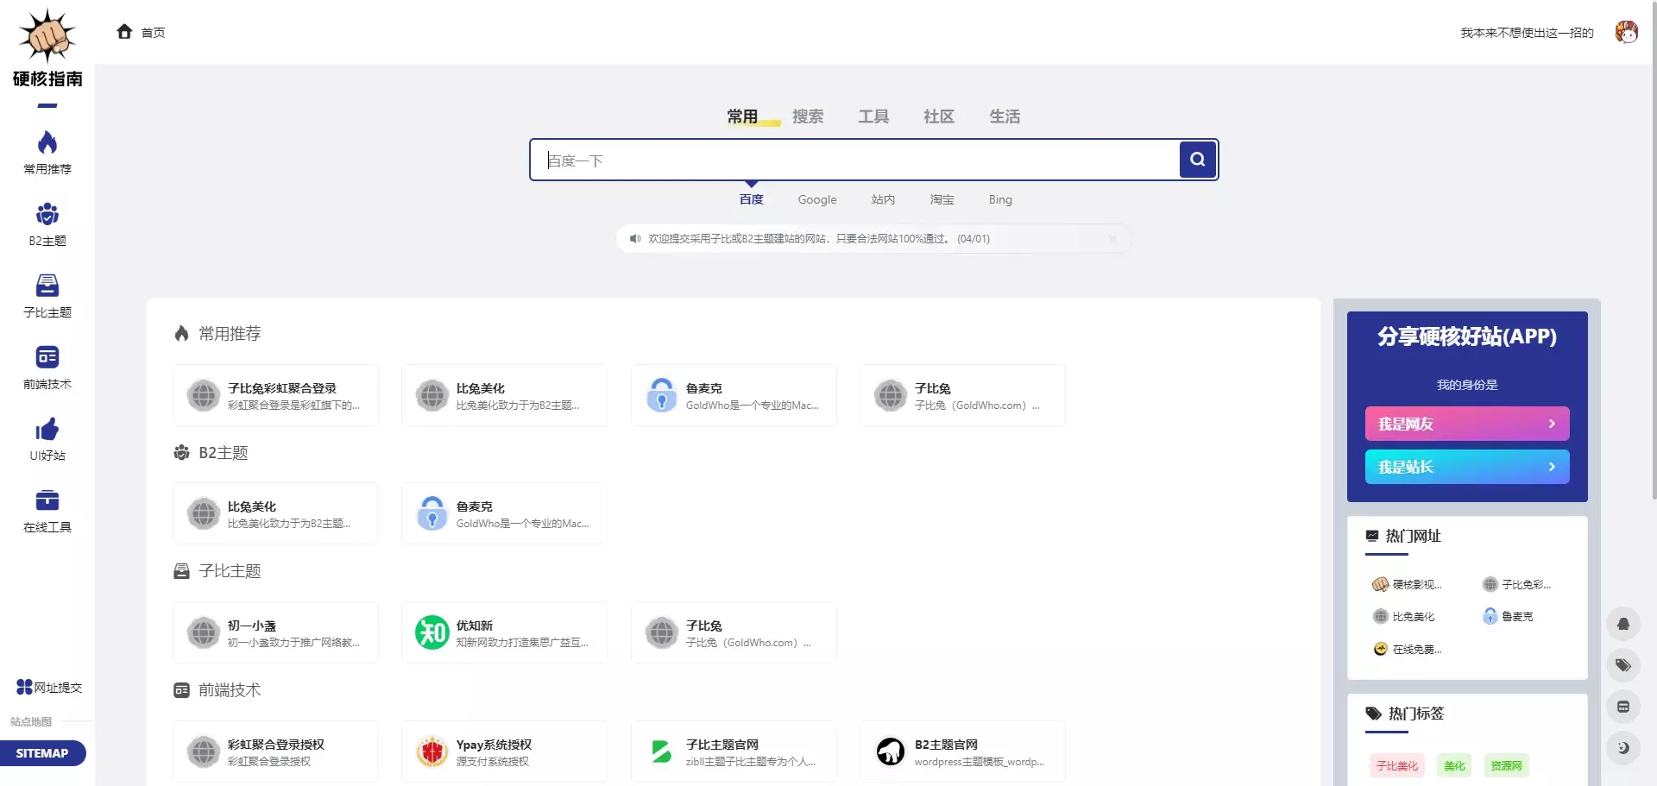Click the Ypay系统授权 site icon

[432, 751]
